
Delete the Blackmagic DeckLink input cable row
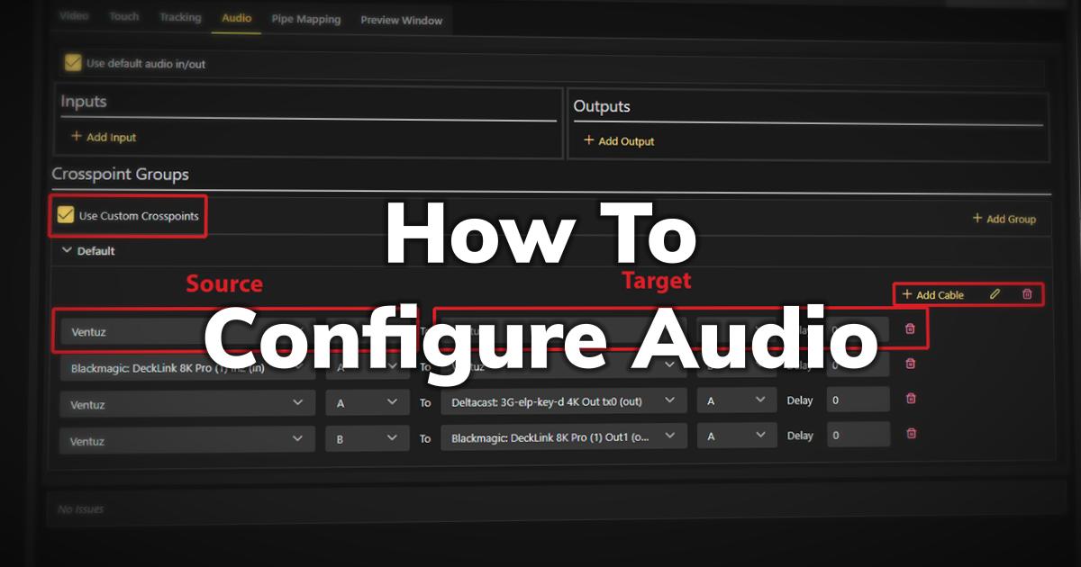(x=911, y=364)
